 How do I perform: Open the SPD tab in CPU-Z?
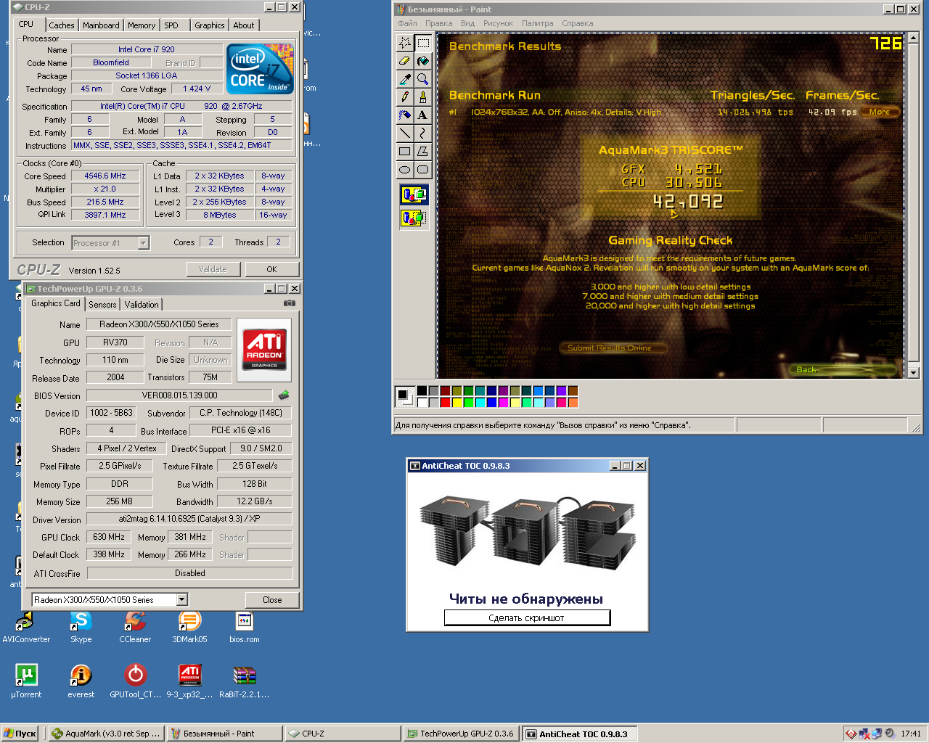point(171,25)
